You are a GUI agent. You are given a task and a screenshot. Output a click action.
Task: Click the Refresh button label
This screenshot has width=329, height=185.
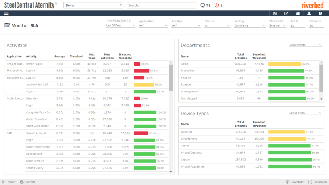pyautogui.click(x=30, y=182)
